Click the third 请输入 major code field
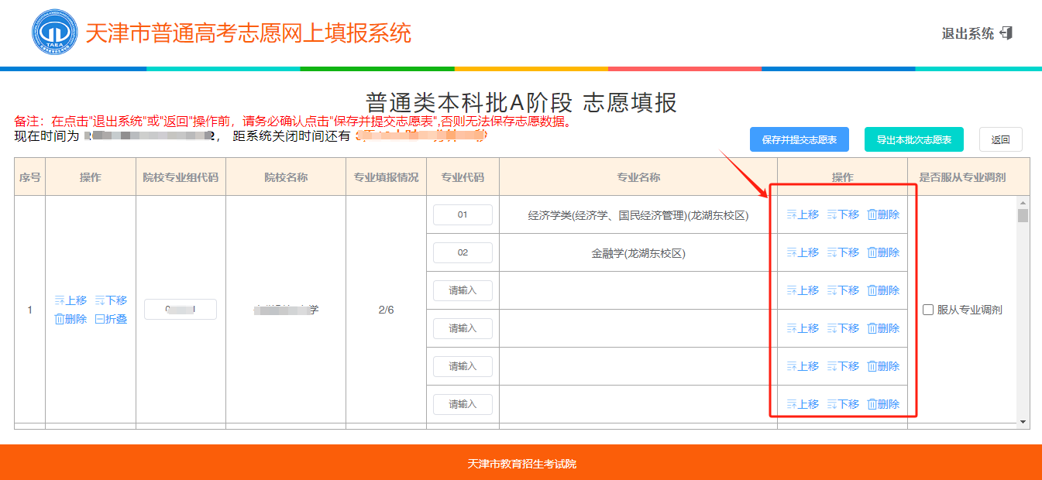Viewport: 1042px width, 480px height. tap(463, 290)
